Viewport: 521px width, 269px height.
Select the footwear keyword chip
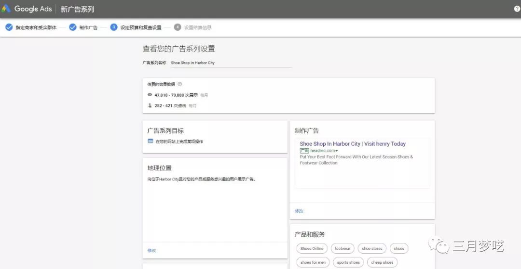[x=343, y=249]
